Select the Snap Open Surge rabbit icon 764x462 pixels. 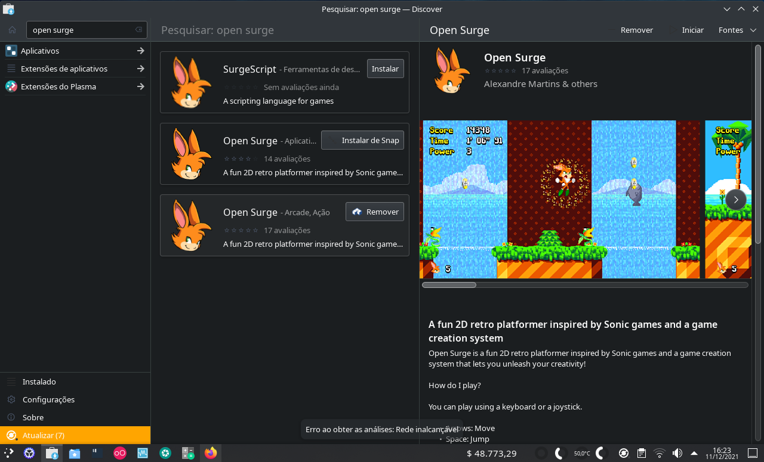pyautogui.click(x=191, y=154)
